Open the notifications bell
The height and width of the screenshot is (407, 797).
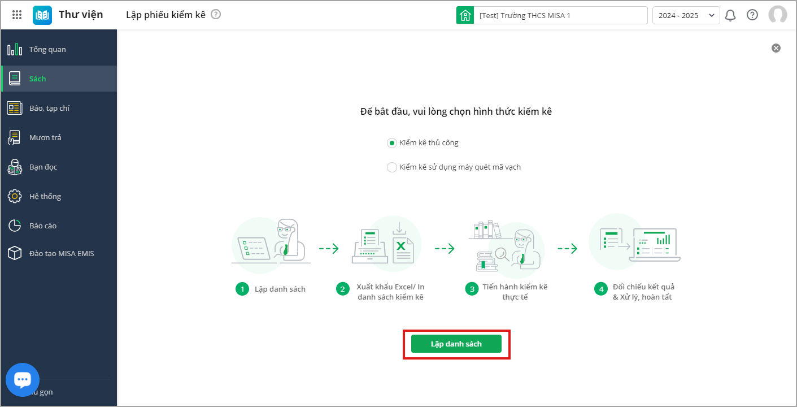(x=730, y=15)
